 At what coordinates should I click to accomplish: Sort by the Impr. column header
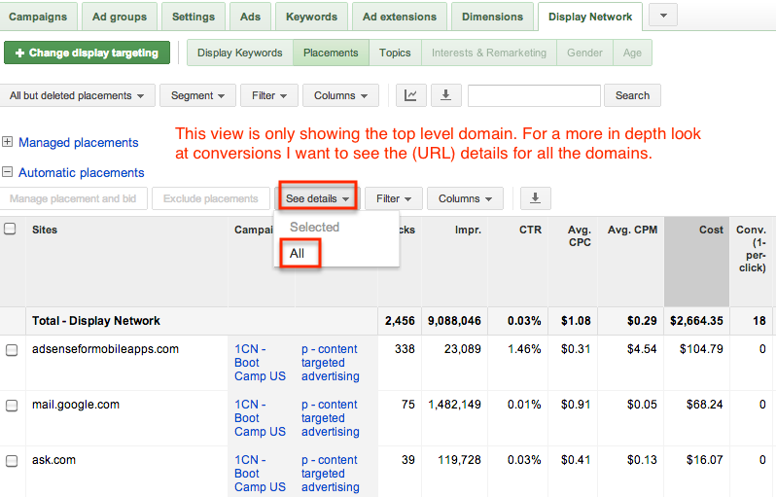tap(468, 230)
